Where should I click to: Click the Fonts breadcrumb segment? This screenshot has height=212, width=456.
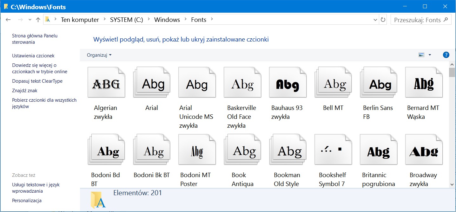[x=199, y=20]
